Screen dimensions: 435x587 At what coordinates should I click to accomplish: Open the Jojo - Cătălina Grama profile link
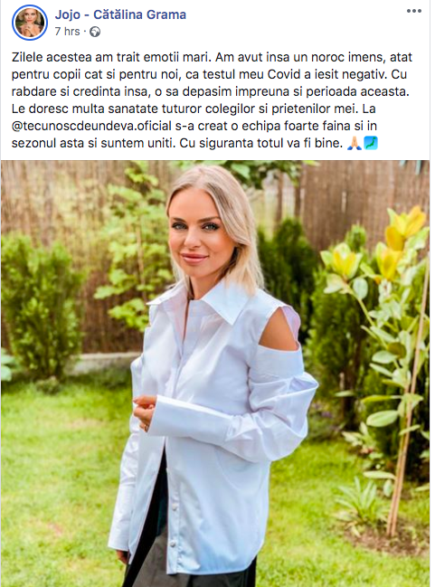pos(120,14)
